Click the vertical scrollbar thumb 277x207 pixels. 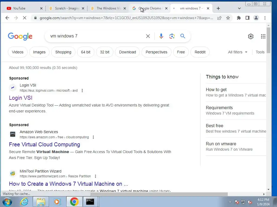(269, 40)
